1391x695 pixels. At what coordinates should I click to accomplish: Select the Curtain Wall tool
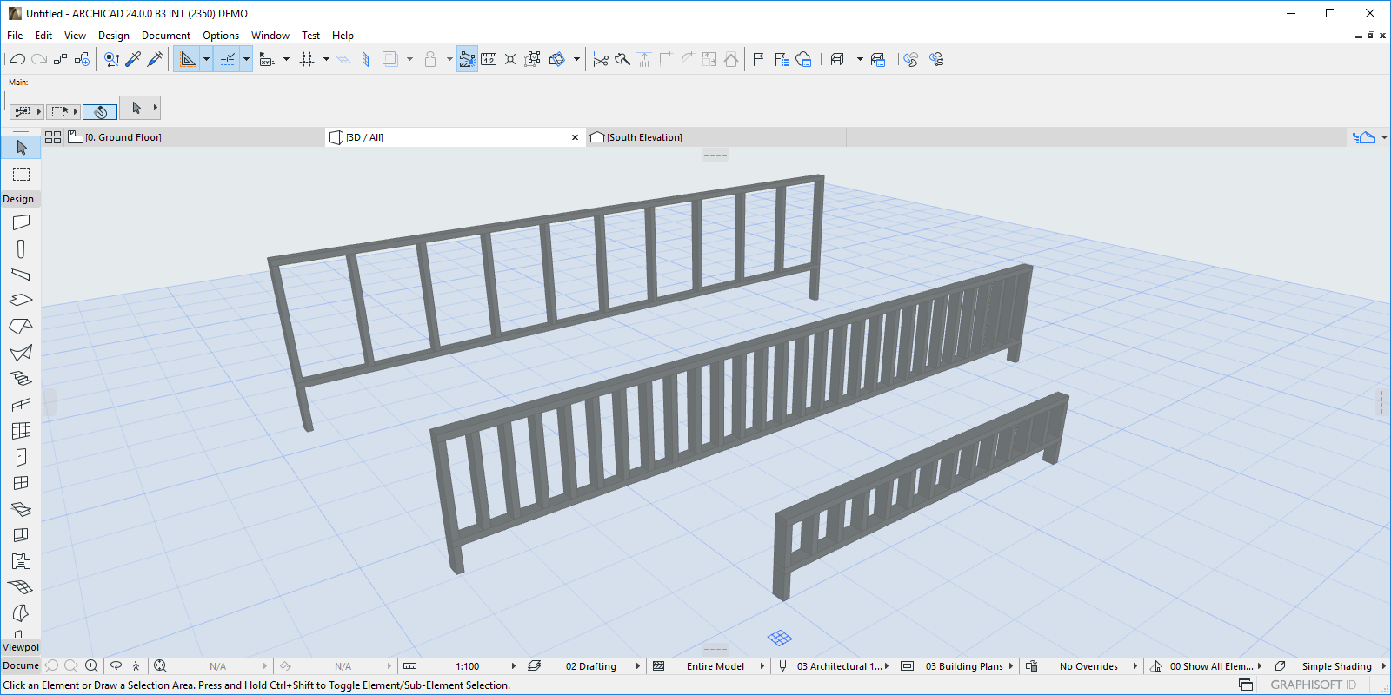tap(21, 430)
